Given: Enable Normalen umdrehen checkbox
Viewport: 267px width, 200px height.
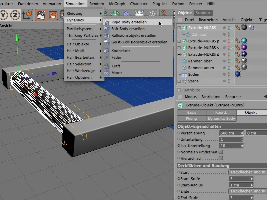Looking at the screenshot, I should coord(220,152).
